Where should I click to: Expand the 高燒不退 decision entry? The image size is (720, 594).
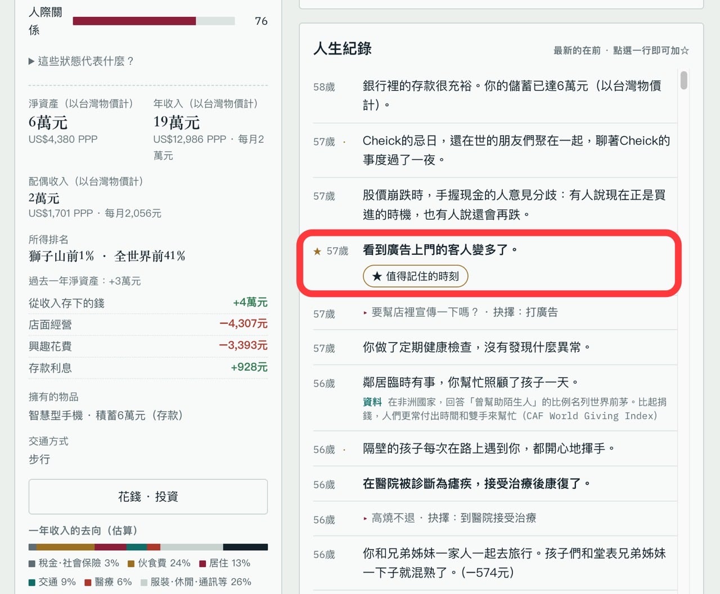pyautogui.click(x=449, y=518)
